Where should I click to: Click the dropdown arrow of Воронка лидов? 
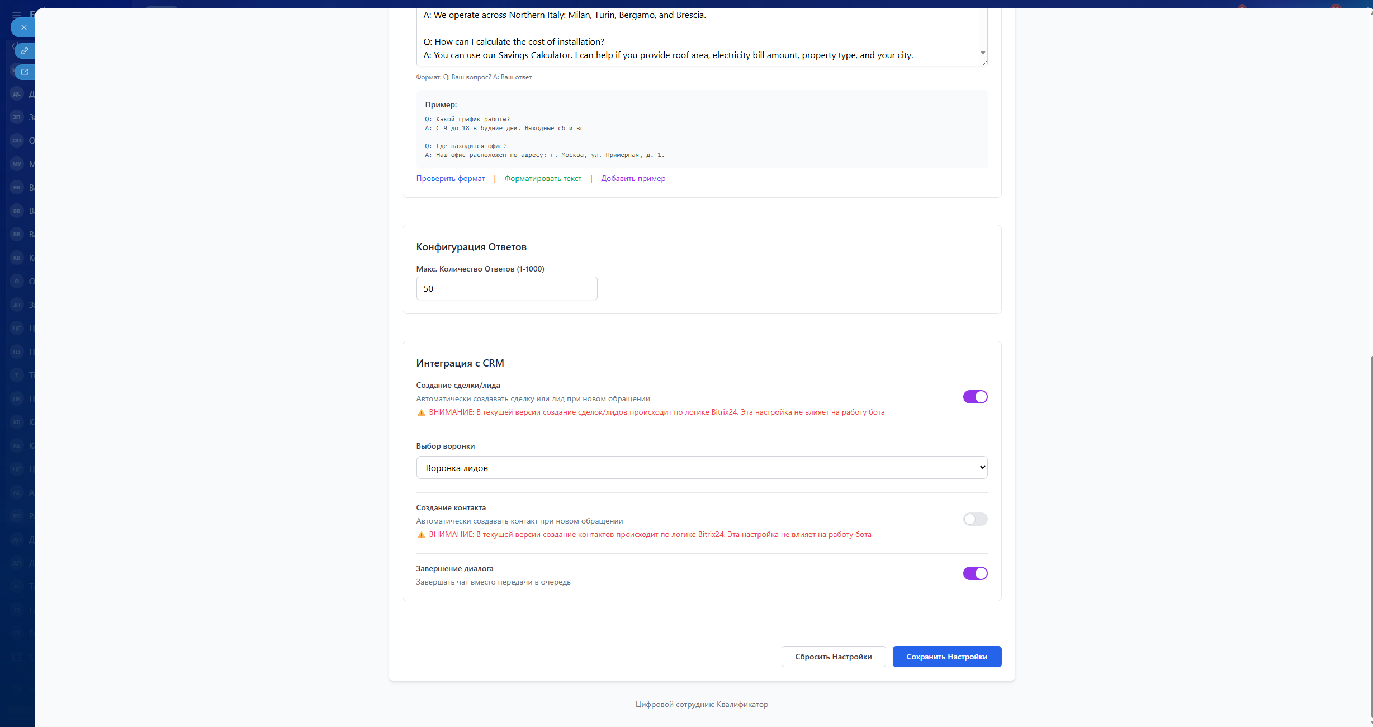coord(982,468)
